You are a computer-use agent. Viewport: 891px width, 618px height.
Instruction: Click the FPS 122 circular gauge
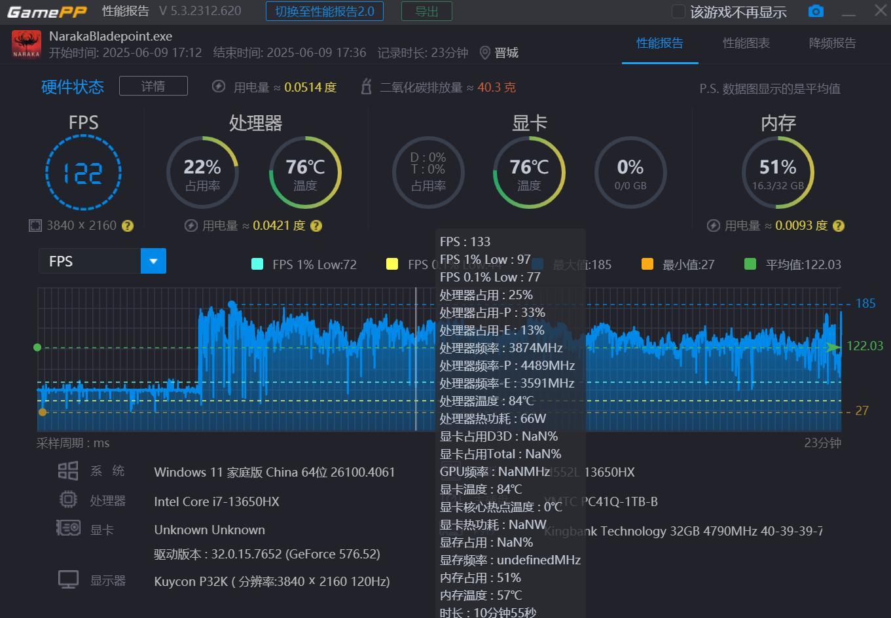83,173
